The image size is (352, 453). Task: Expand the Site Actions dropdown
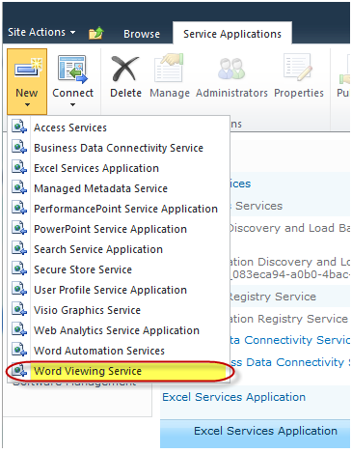[x=41, y=32]
